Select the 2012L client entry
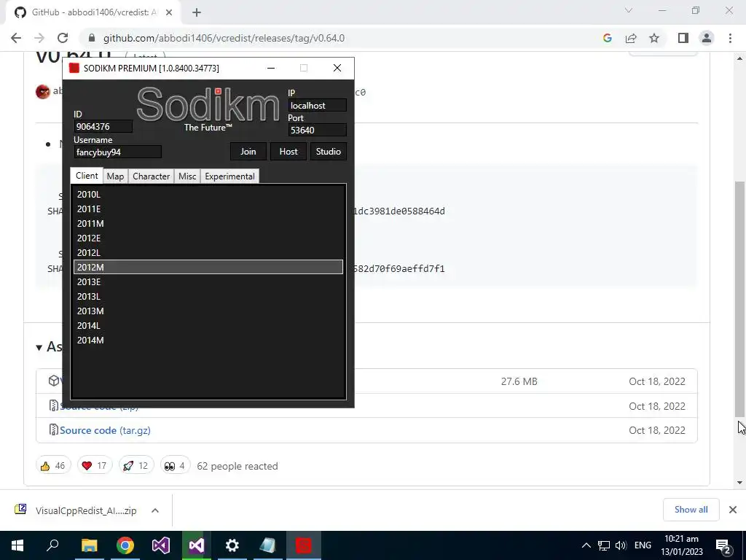This screenshot has width=746, height=560. 208,252
